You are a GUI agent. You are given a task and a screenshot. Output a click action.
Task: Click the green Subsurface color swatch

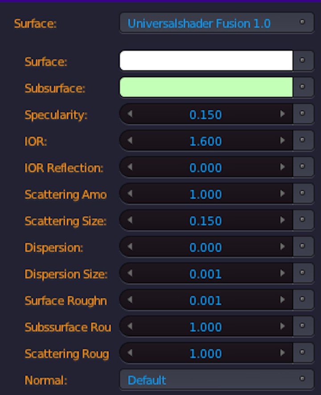pos(205,87)
